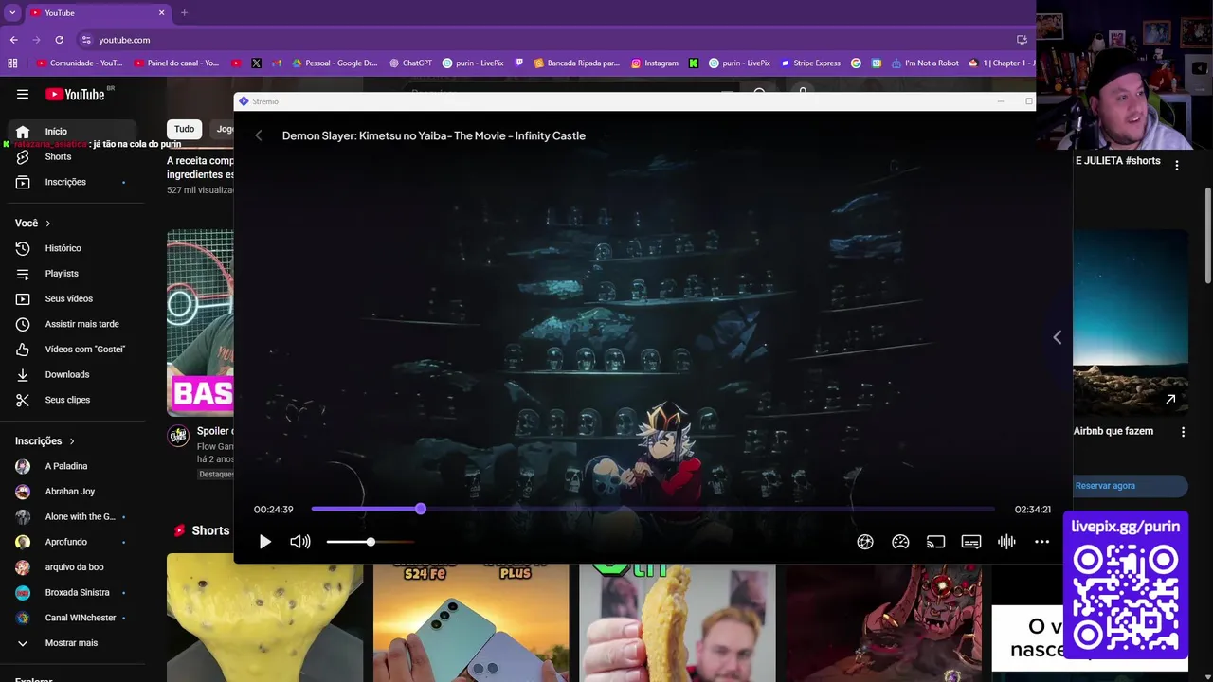Open Seus vídeos in sidebar
Image resolution: width=1213 pixels, height=682 pixels.
coord(71,298)
